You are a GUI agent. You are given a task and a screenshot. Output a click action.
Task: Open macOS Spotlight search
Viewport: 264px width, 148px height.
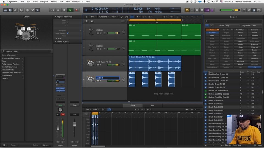[x=255, y=2]
